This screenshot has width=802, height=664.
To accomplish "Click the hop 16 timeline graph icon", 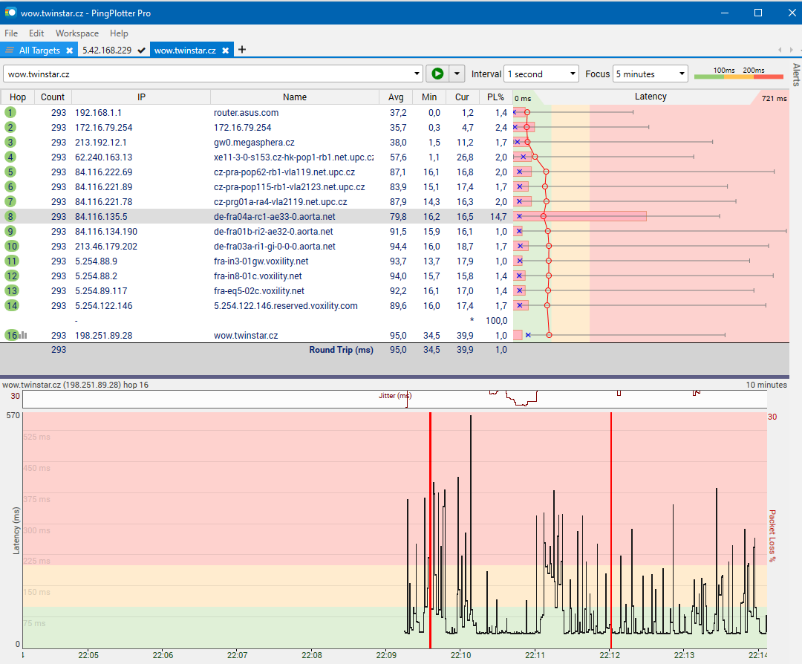I will click(24, 336).
